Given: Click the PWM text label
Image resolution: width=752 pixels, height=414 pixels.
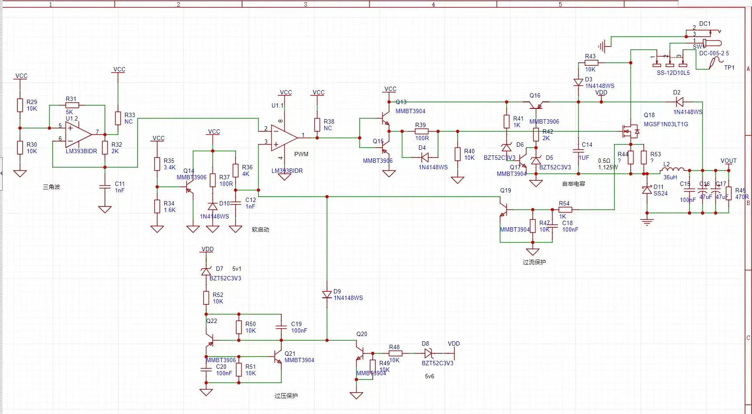Looking at the screenshot, I should click(x=301, y=154).
